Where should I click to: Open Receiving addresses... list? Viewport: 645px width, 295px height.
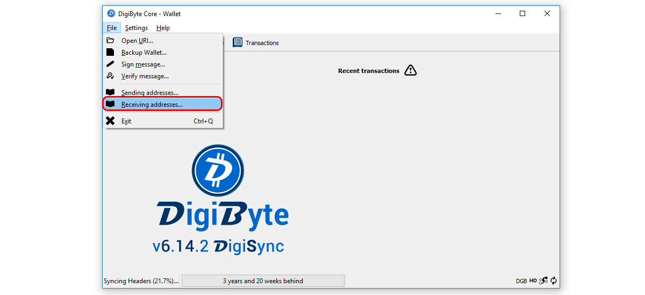(163, 104)
